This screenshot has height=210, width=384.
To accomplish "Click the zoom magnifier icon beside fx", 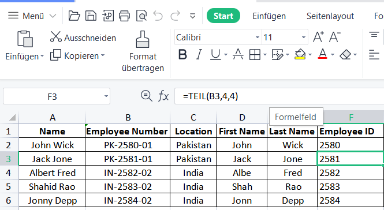I will [x=147, y=96].
